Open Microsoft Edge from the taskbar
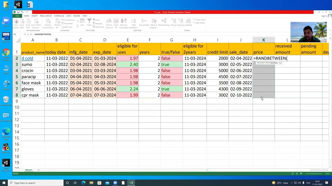This screenshot has width=332, height=186. click(83, 183)
